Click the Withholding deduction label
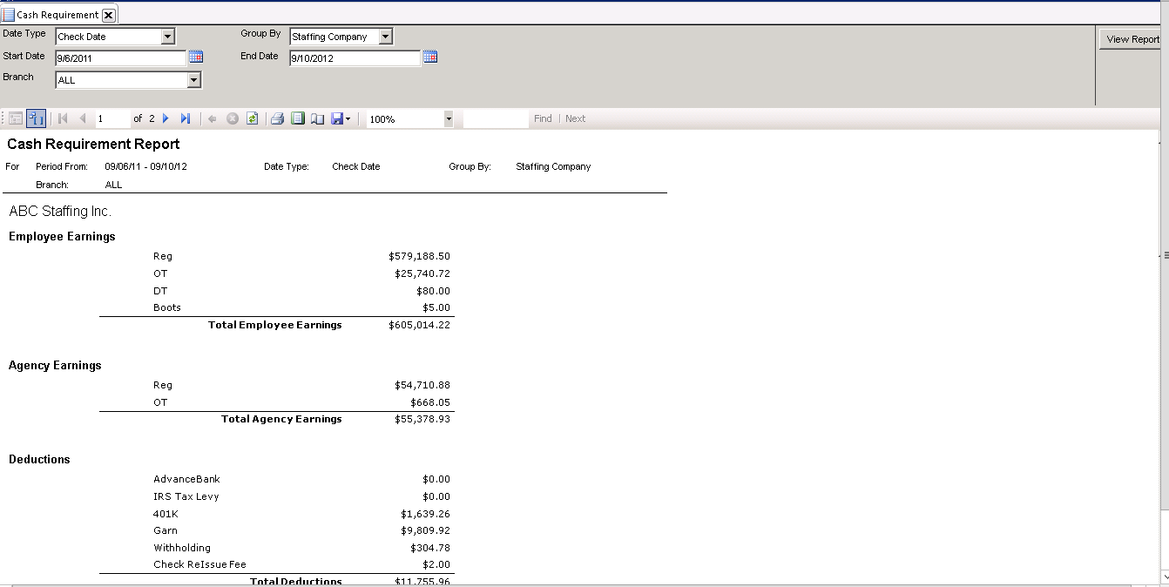This screenshot has width=1169, height=587. [x=182, y=548]
